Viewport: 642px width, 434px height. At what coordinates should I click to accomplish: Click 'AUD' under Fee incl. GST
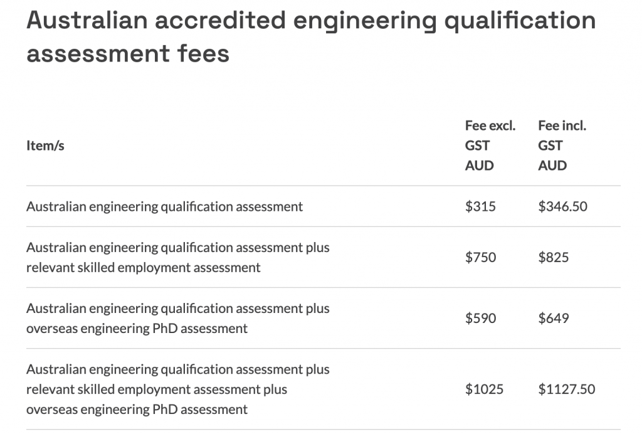552,166
